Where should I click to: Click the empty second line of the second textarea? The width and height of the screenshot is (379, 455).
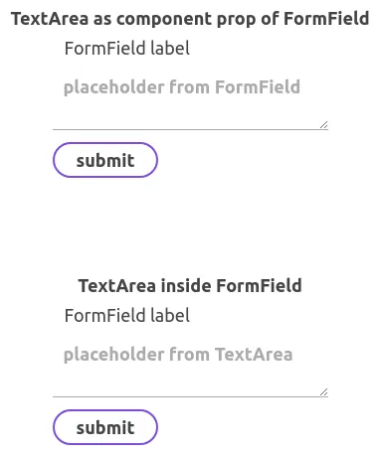(186, 379)
